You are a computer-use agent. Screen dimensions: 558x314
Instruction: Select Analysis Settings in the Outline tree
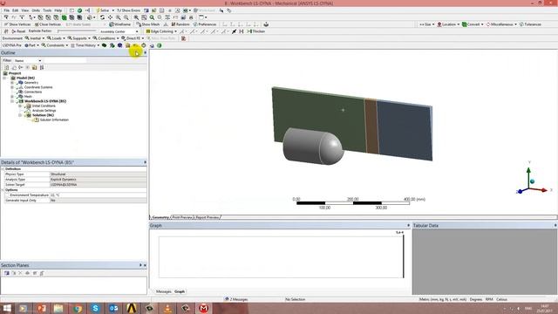click(44, 111)
